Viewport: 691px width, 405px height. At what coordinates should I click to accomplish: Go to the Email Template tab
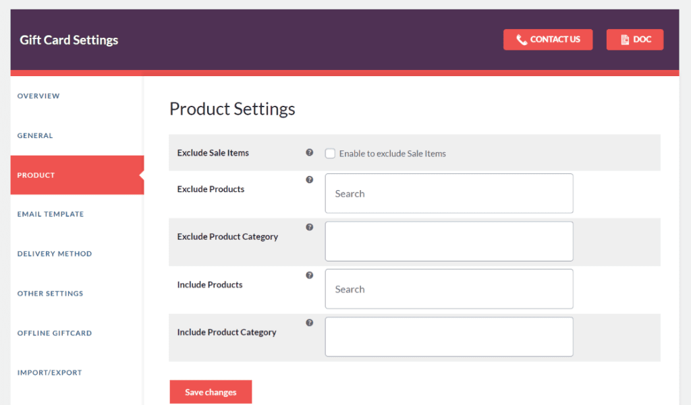[x=50, y=214]
